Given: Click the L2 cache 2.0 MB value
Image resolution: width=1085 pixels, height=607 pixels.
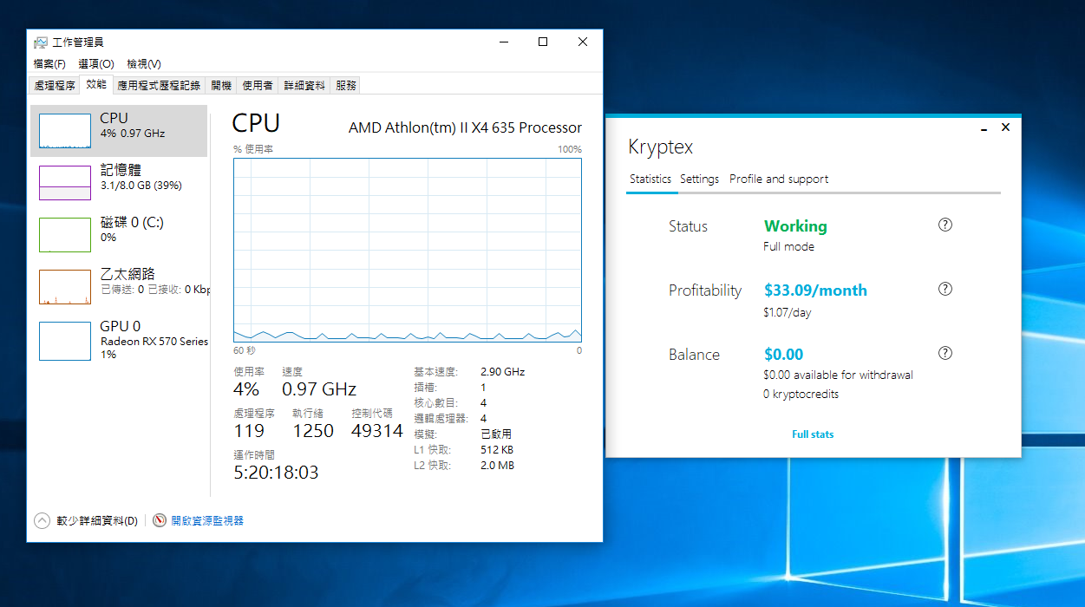Looking at the screenshot, I should coord(497,466).
